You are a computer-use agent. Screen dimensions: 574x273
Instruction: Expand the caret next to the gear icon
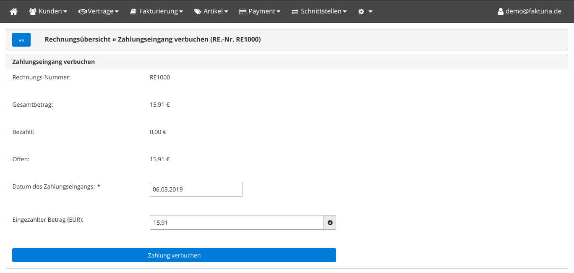coord(370,12)
